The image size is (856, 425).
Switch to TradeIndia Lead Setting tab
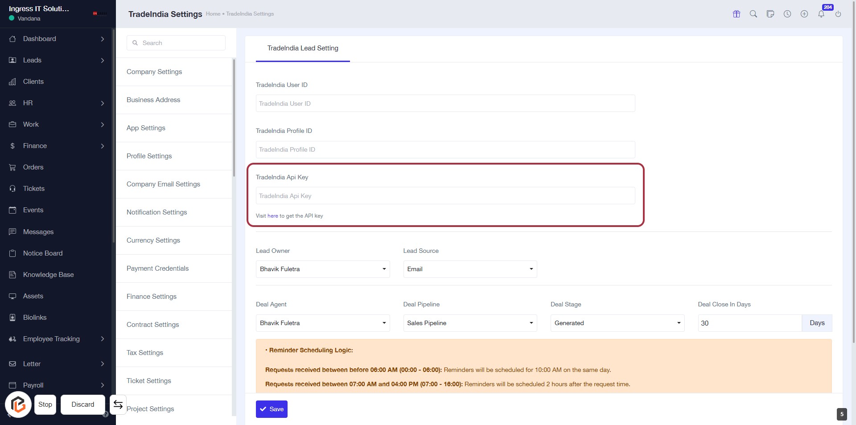[303, 48]
